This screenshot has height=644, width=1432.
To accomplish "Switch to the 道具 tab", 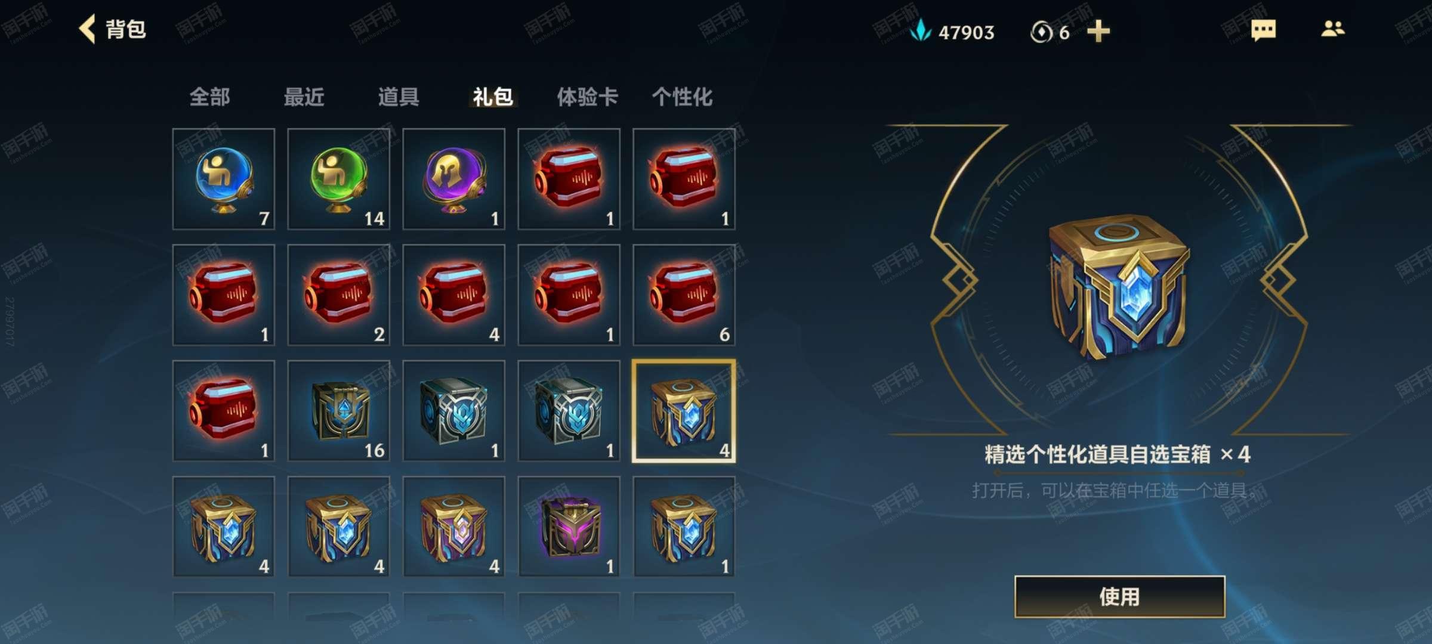I will pyautogui.click(x=398, y=97).
